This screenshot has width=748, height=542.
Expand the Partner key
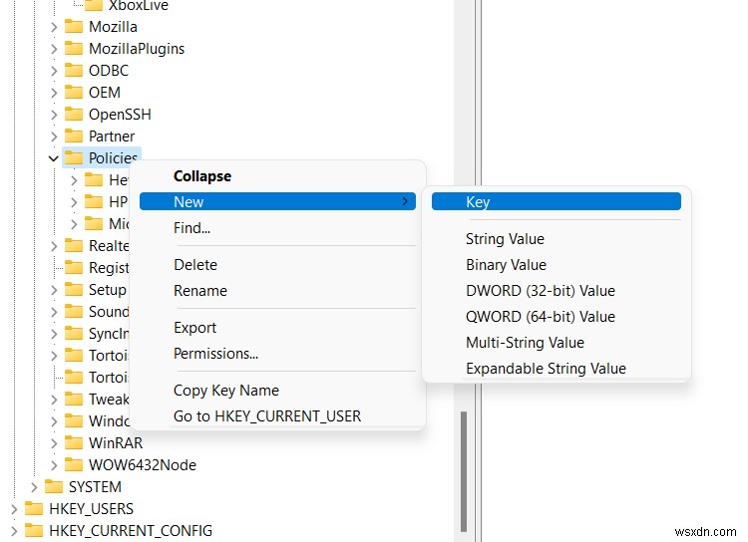point(54,136)
